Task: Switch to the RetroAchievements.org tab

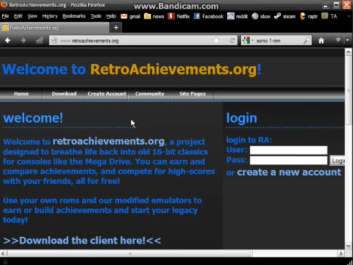Action: pos(33,28)
